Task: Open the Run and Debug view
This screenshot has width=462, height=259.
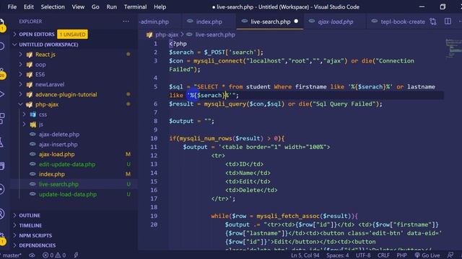Action: [x=1, y=94]
